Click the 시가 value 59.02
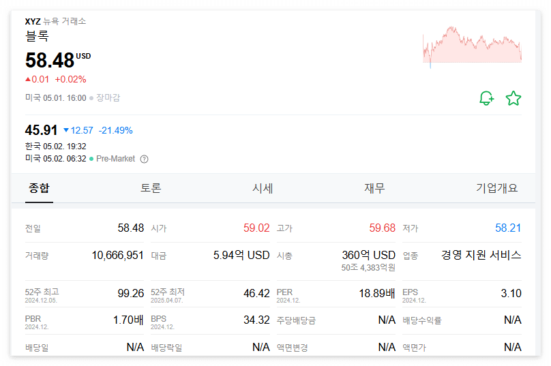Viewport: 551px width, 366px height. (x=256, y=228)
